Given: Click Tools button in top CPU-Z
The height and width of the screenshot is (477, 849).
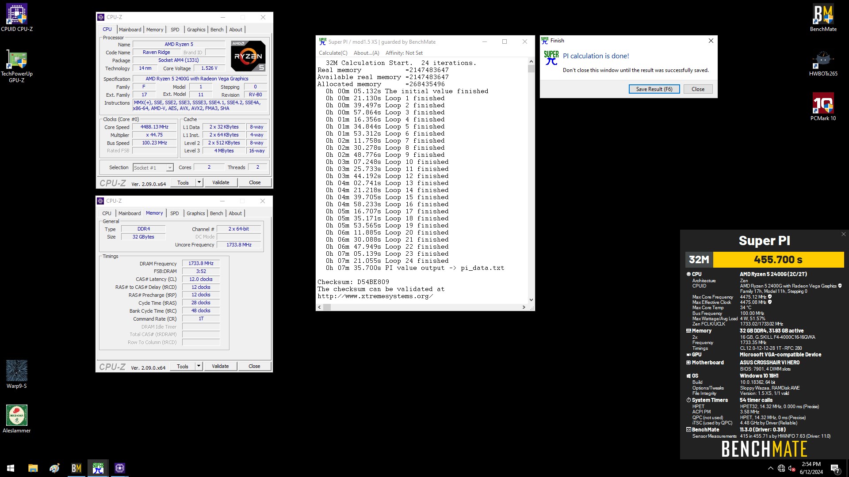Looking at the screenshot, I should pos(183,182).
